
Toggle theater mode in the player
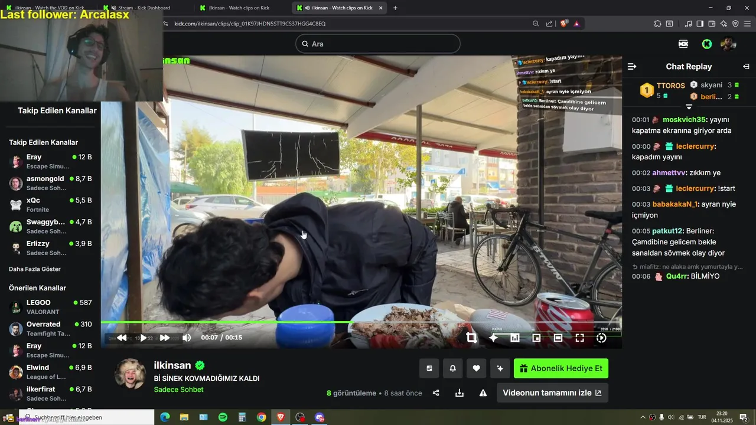click(x=558, y=338)
